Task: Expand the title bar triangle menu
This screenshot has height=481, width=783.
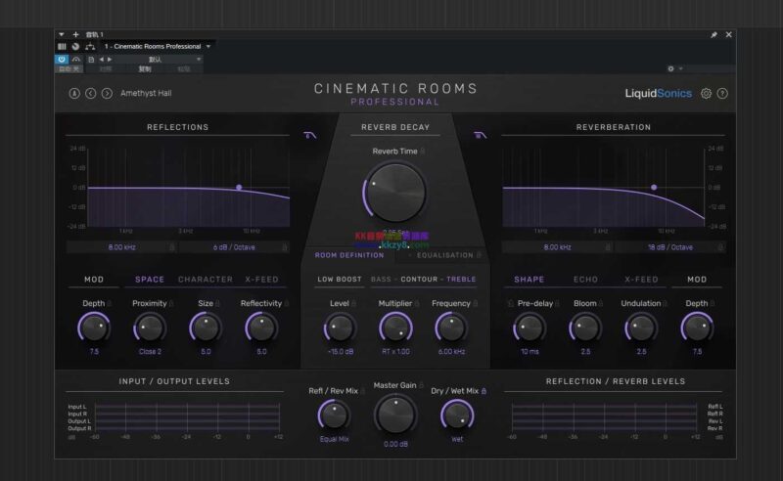Action: pos(62,34)
